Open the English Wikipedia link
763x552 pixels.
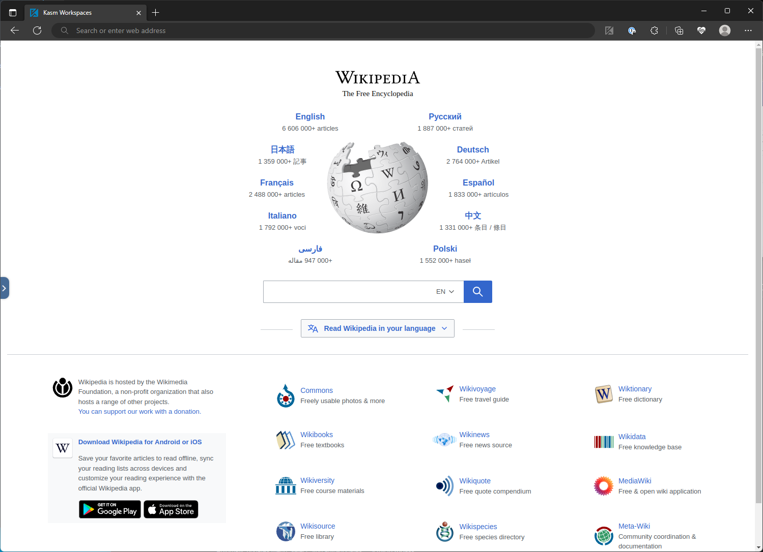point(309,117)
